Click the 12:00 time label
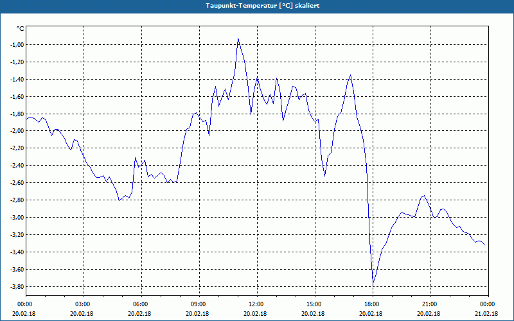 (258, 304)
